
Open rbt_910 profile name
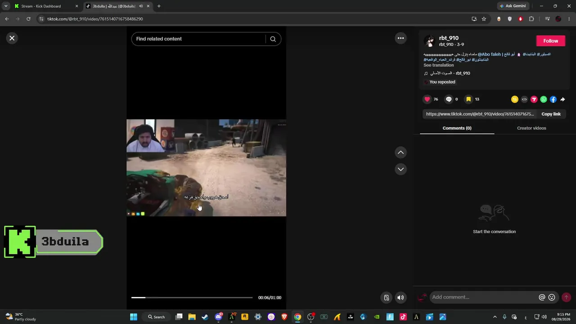pos(449,38)
